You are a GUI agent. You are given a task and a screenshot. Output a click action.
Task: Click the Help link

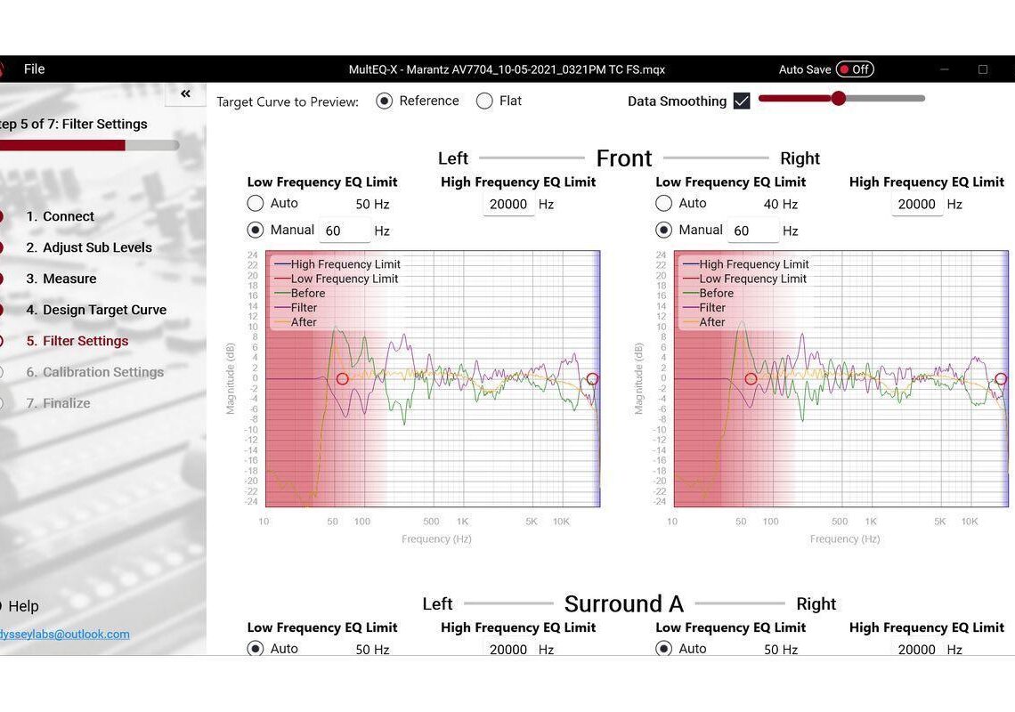pos(23,606)
